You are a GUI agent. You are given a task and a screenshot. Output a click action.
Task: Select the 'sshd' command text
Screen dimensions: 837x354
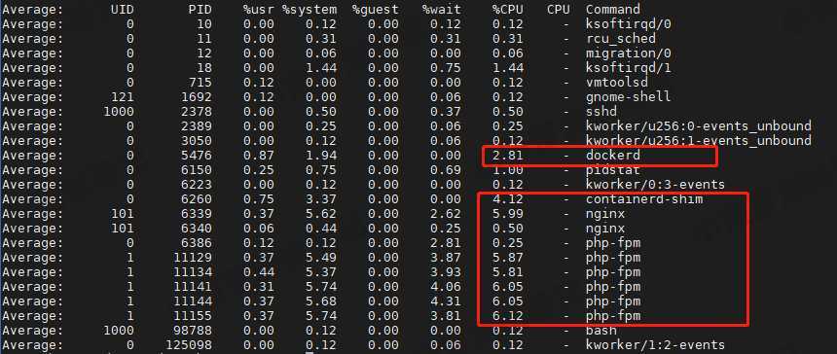(x=601, y=112)
